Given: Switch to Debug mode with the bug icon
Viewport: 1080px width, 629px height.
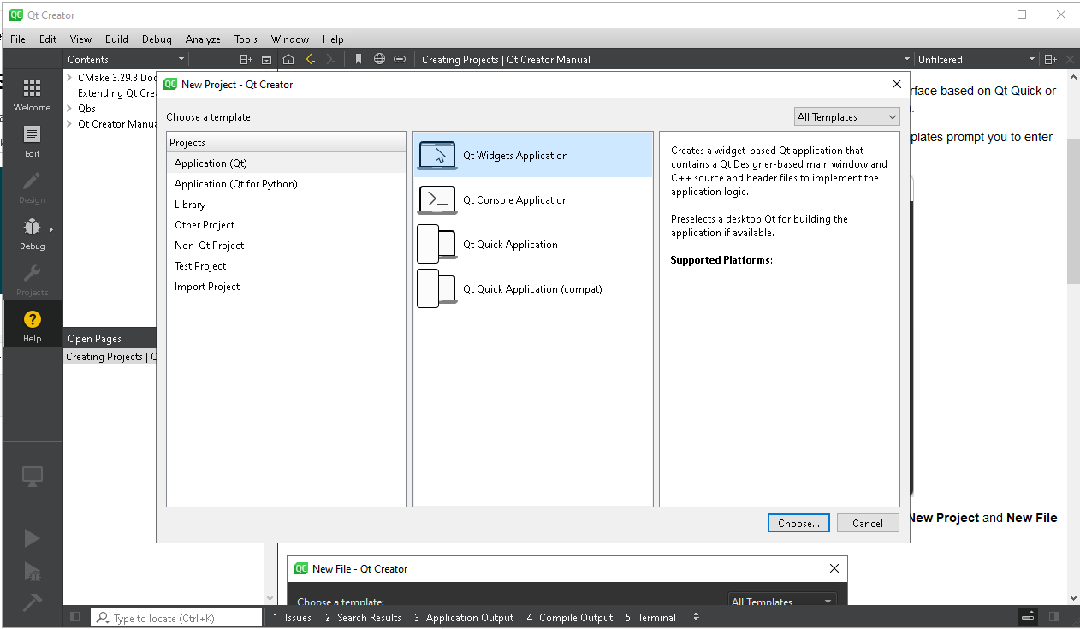Looking at the screenshot, I should pos(32,234).
